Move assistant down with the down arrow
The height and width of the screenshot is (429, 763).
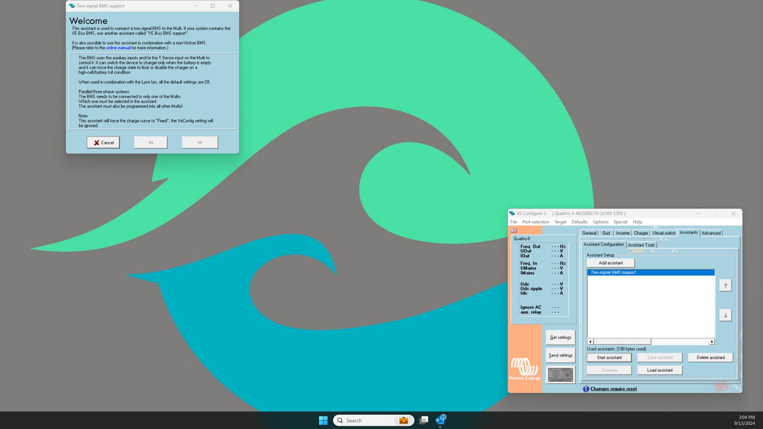click(x=725, y=315)
